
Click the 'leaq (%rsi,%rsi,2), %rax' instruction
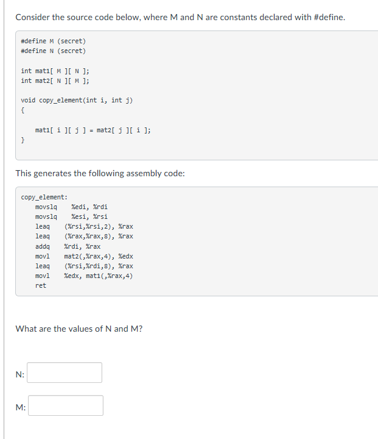tap(84, 227)
